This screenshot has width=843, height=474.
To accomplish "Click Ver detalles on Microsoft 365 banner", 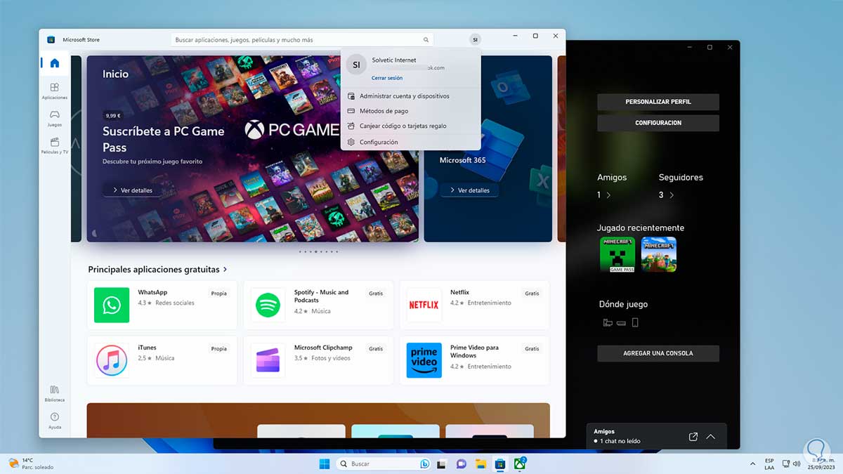I will pyautogui.click(x=469, y=190).
